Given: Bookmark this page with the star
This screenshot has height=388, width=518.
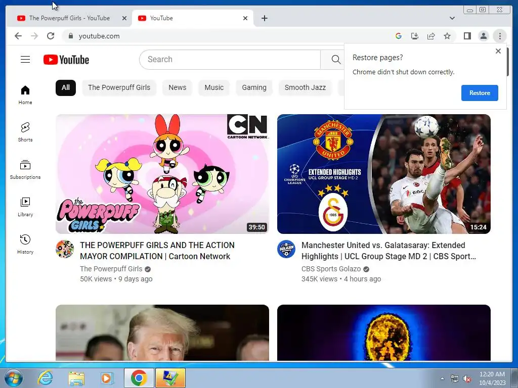Looking at the screenshot, I should pos(447,36).
